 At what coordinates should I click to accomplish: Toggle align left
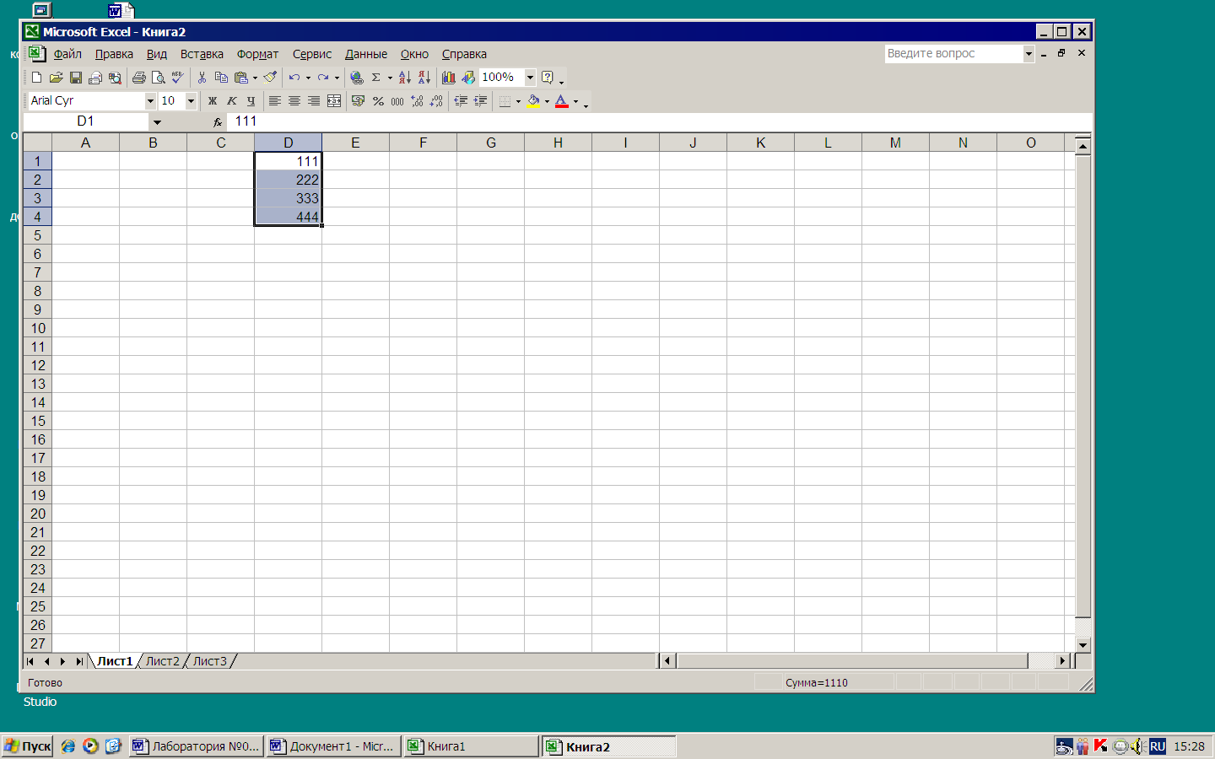tap(275, 101)
